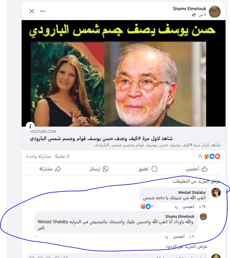Send via the WhatsApp icon
230x258 pixels.
[x=106, y=169]
